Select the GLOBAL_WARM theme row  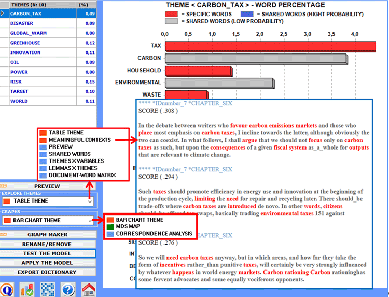(x=48, y=33)
